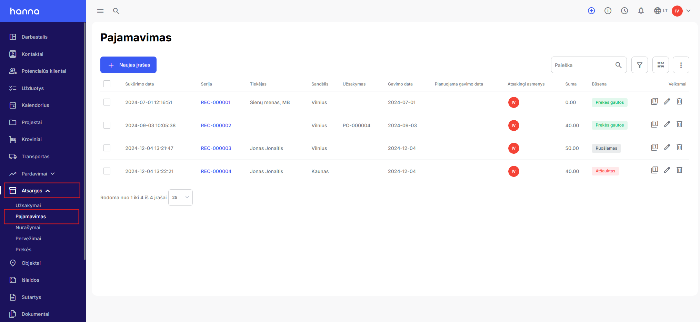Screen dimensions: 700x322
Task: Open Pervežimai submenu item
Action: pyautogui.click(x=28, y=239)
